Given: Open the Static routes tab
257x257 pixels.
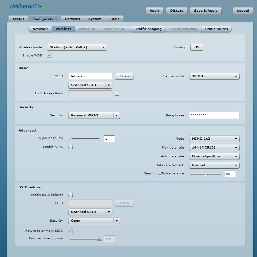Looking at the screenshot, I should [x=216, y=29].
